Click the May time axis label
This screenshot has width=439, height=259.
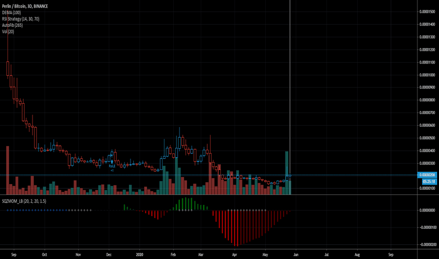pos(265,254)
